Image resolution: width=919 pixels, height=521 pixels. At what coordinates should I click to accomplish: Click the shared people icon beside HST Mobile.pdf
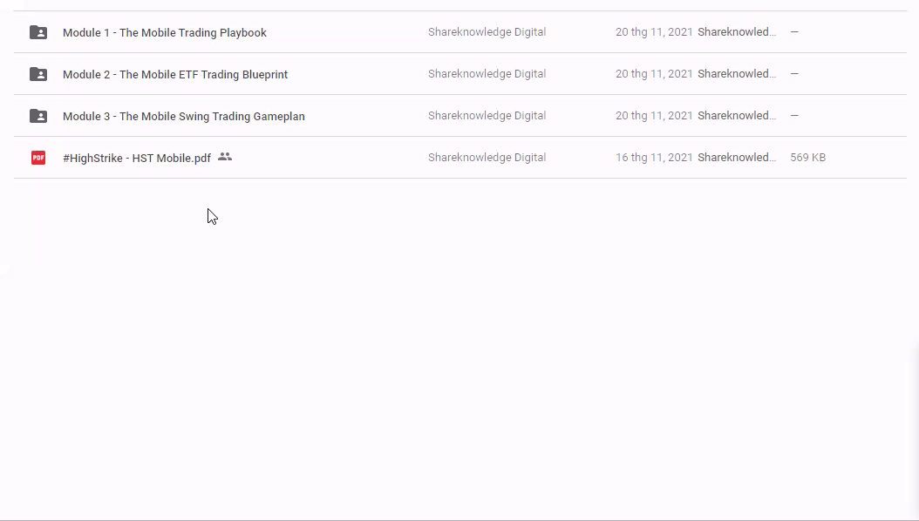[225, 157]
